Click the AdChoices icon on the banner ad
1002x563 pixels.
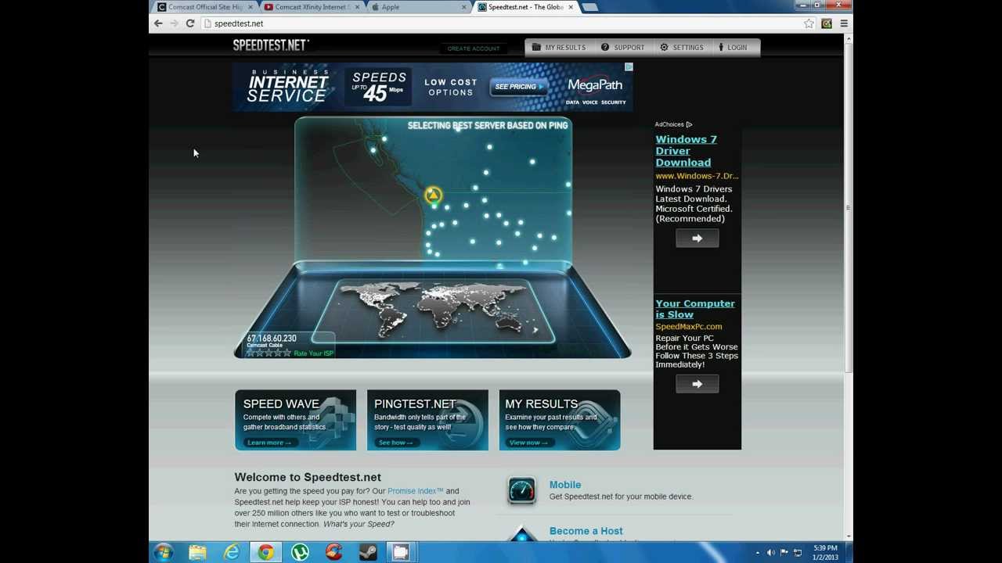[x=629, y=67]
